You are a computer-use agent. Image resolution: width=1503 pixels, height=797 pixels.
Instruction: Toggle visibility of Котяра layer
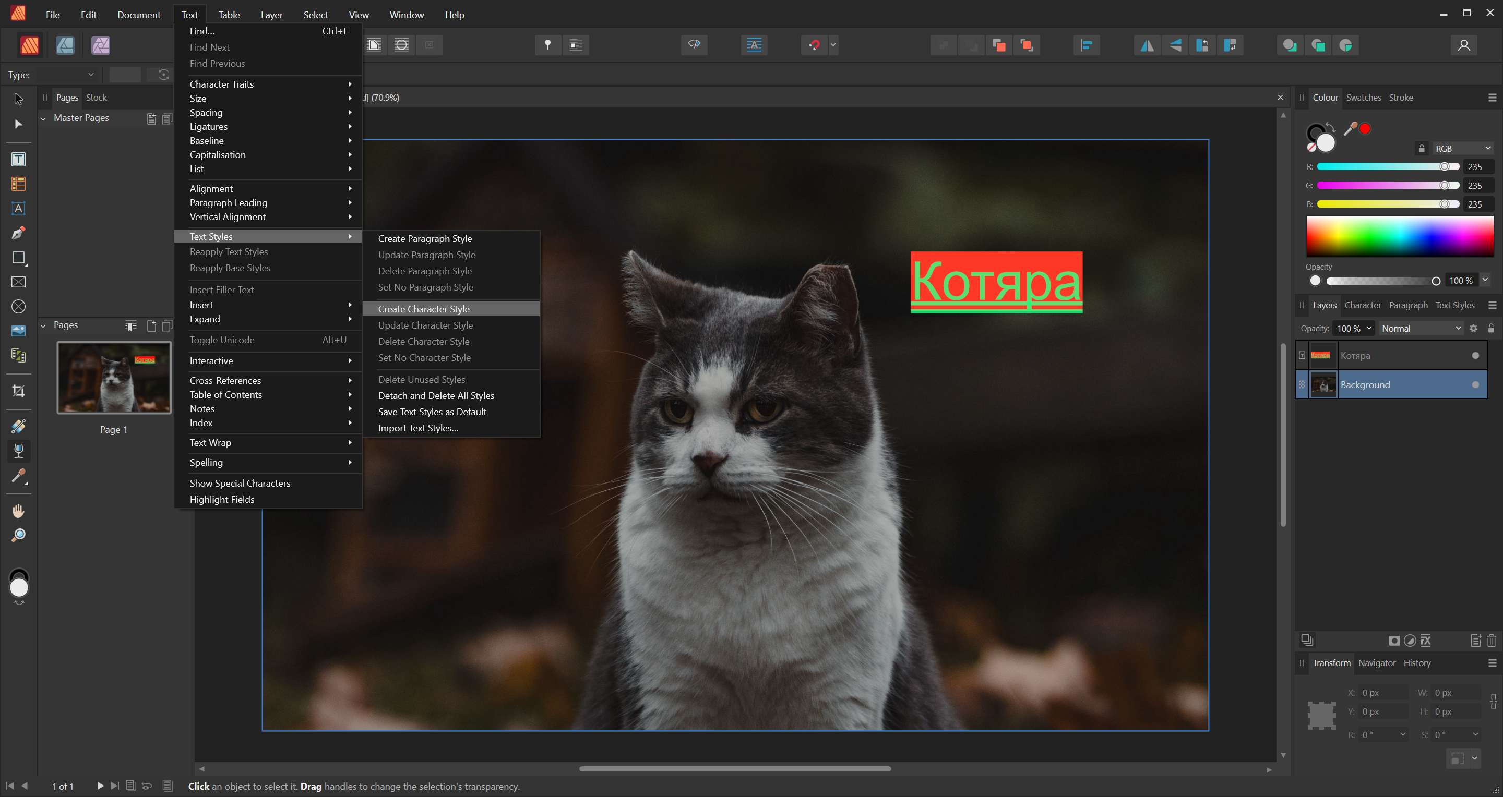coord(1475,356)
